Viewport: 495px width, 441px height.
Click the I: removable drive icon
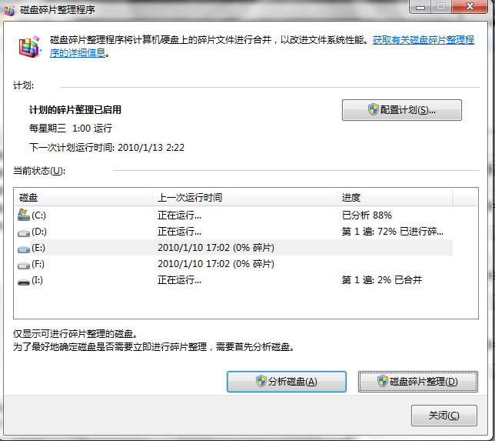click(x=24, y=281)
